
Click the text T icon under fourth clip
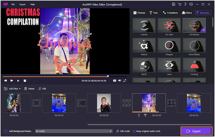point(139,115)
